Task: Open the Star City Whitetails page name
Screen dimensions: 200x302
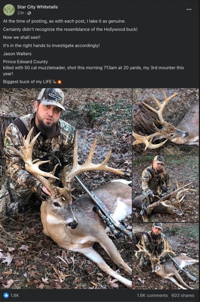Action: point(38,7)
